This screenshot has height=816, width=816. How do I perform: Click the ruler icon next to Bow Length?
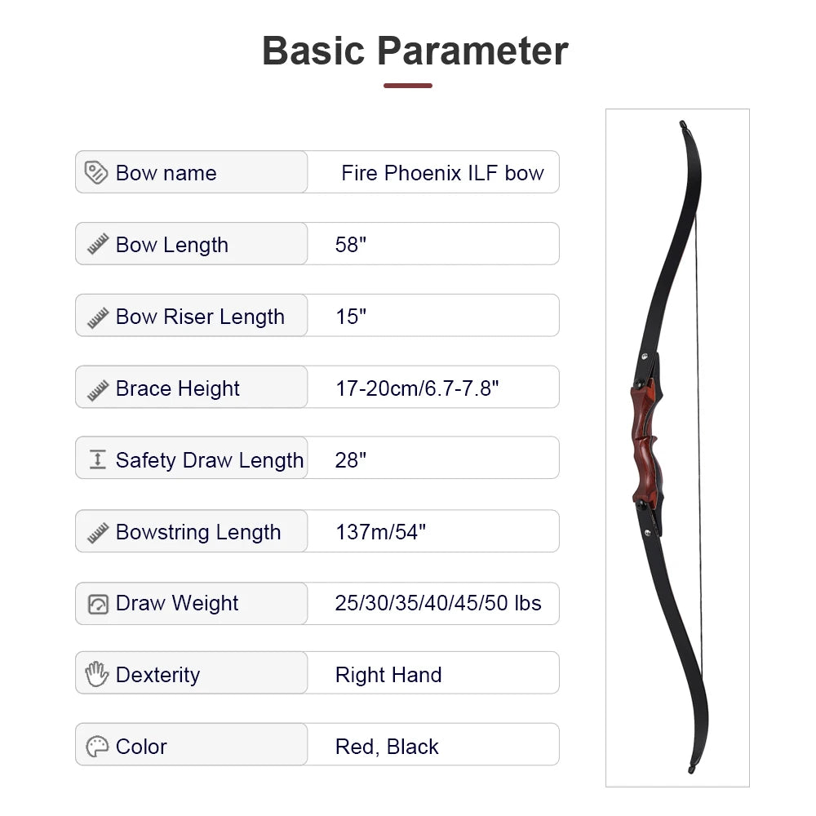(x=98, y=245)
